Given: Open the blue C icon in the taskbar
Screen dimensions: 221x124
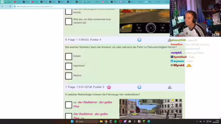Looking at the screenshot, I should pyautogui.click(x=111, y=122).
